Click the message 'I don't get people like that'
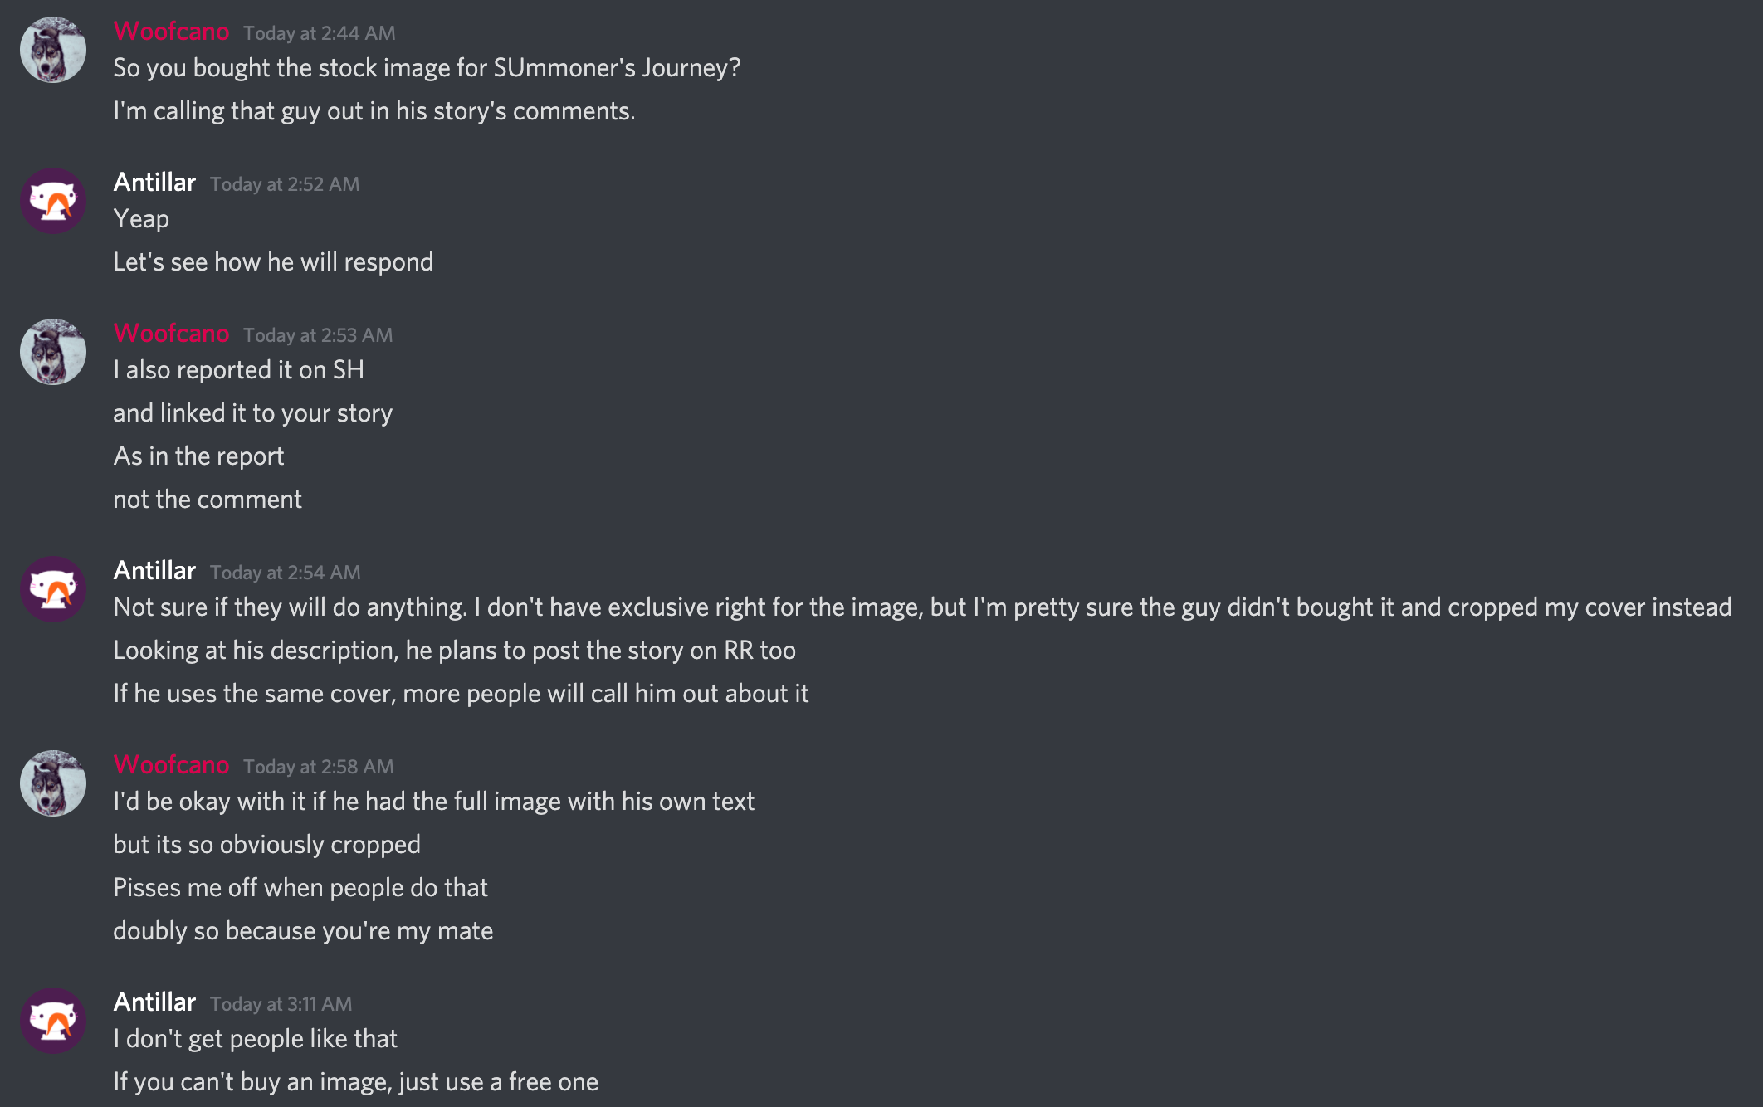This screenshot has width=1763, height=1107. 255,1038
